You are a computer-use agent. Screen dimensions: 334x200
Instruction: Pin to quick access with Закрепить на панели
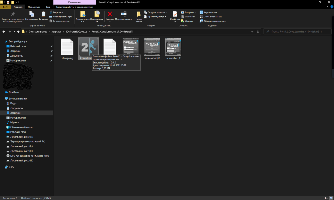[13, 17]
